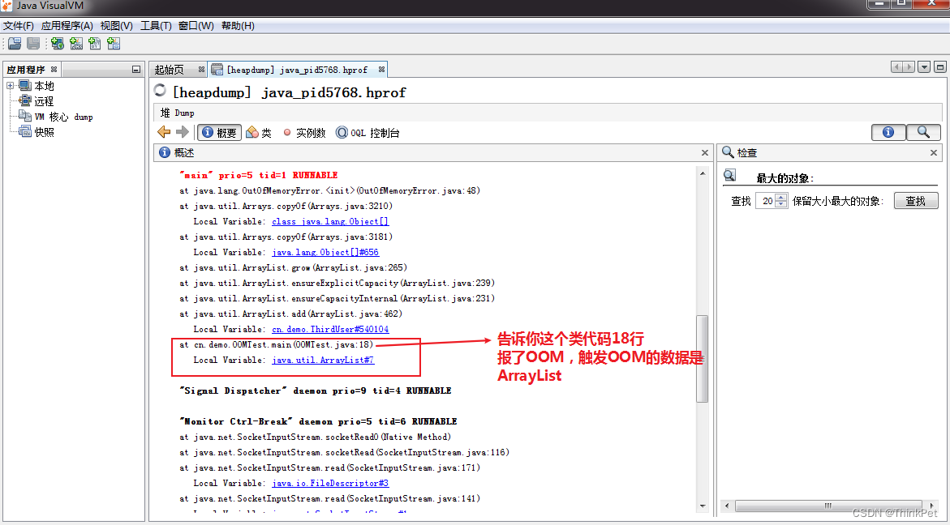Viewport: 950px width, 525px height.
Task: Click the "main" prio=5 tid=1 RUNNABLE line
Action: pyautogui.click(x=259, y=175)
